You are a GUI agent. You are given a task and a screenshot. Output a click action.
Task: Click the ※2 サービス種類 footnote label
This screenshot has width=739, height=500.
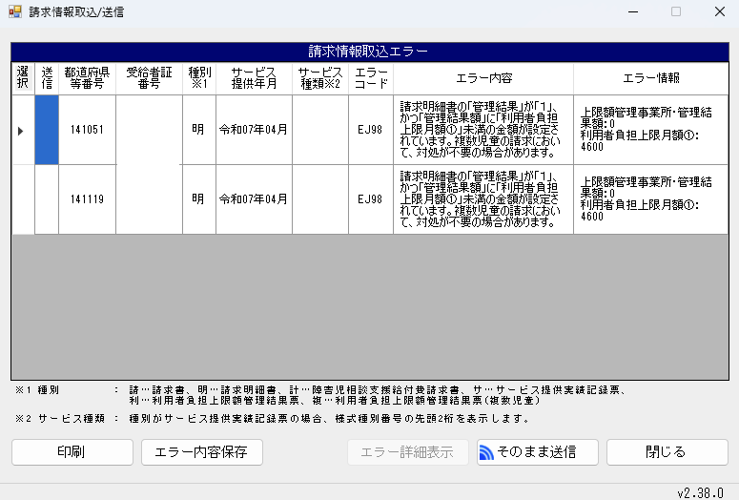(x=60, y=418)
